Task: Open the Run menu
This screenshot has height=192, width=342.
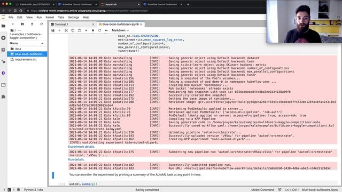Action: tap(39, 17)
